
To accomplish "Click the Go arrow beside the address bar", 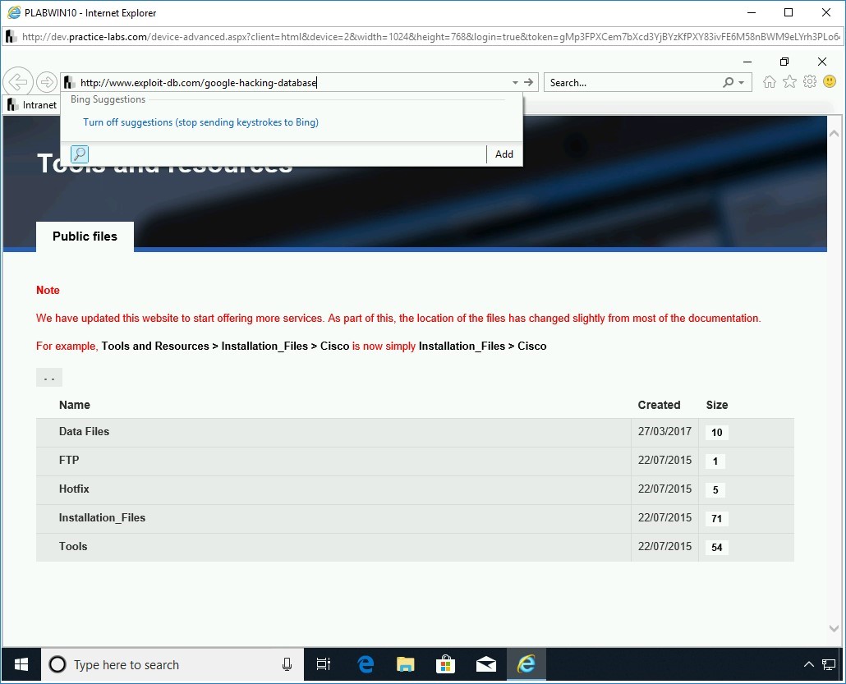I will click(x=528, y=82).
